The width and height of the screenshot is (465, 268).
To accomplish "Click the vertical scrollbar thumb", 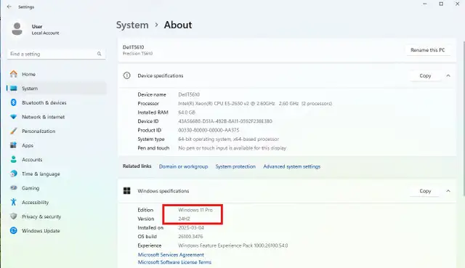I will pos(464,118).
